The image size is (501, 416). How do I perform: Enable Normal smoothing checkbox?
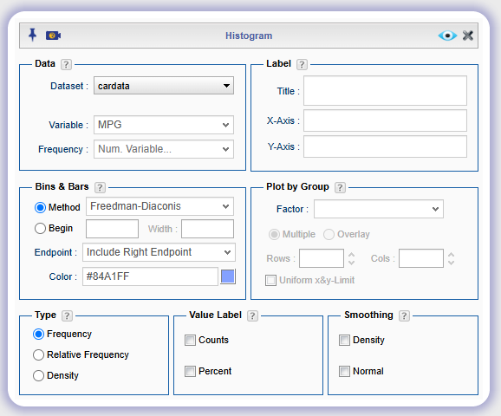[x=344, y=372]
